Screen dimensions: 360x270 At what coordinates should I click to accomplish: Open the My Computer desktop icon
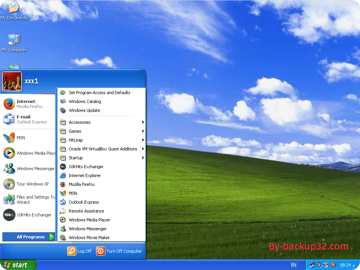click(14, 42)
